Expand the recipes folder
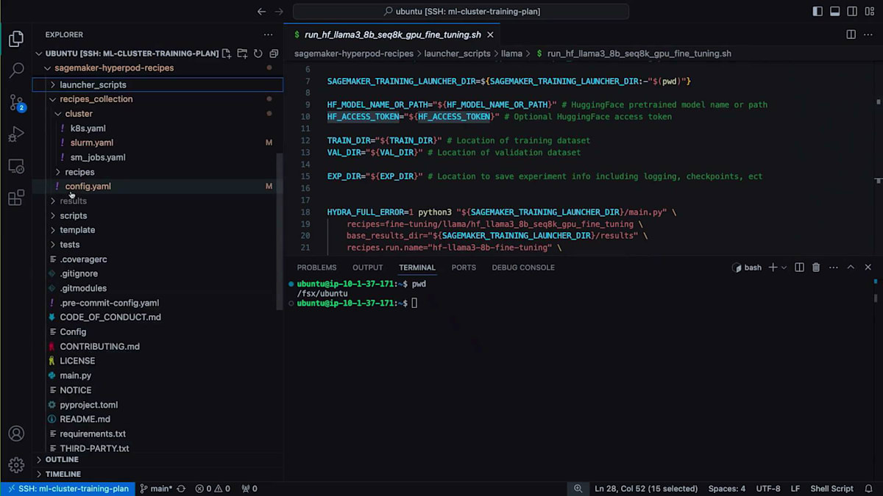 coord(79,172)
